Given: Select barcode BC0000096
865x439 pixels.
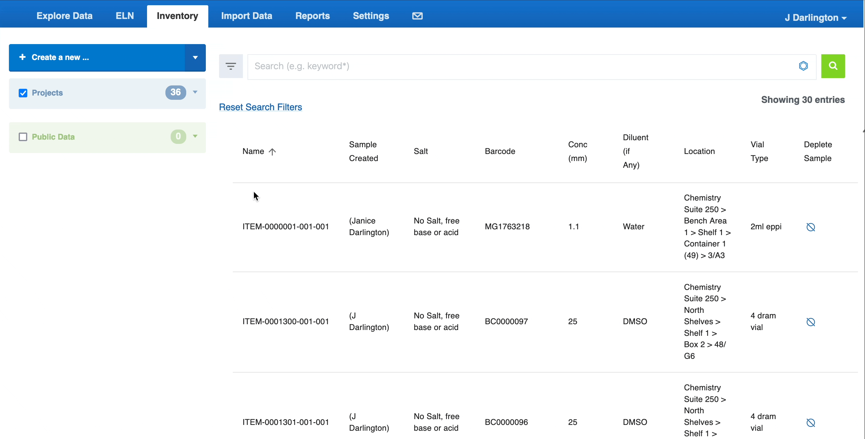Looking at the screenshot, I should click(506, 422).
